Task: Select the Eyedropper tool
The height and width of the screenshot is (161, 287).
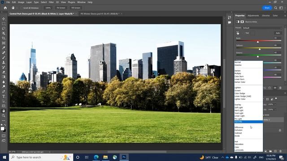Action: [4, 48]
